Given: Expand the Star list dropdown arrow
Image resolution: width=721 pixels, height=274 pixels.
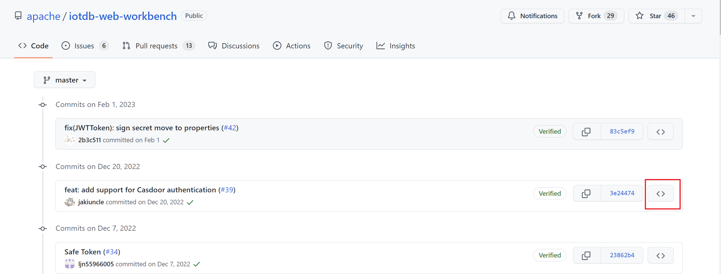Looking at the screenshot, I should click(693, 16).
